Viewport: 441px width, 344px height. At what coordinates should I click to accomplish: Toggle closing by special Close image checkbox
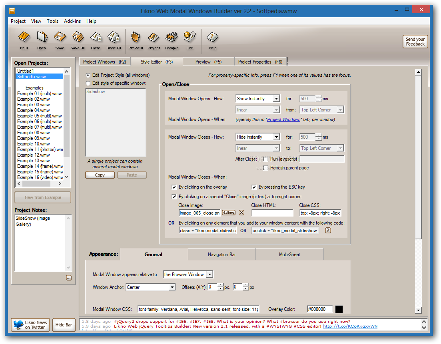(x=174, y=197)
